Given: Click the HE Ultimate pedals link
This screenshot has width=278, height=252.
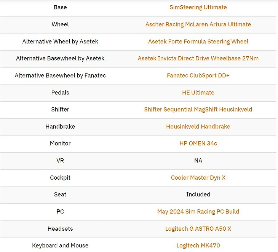Looking at the screenshot, I should 198,93.
